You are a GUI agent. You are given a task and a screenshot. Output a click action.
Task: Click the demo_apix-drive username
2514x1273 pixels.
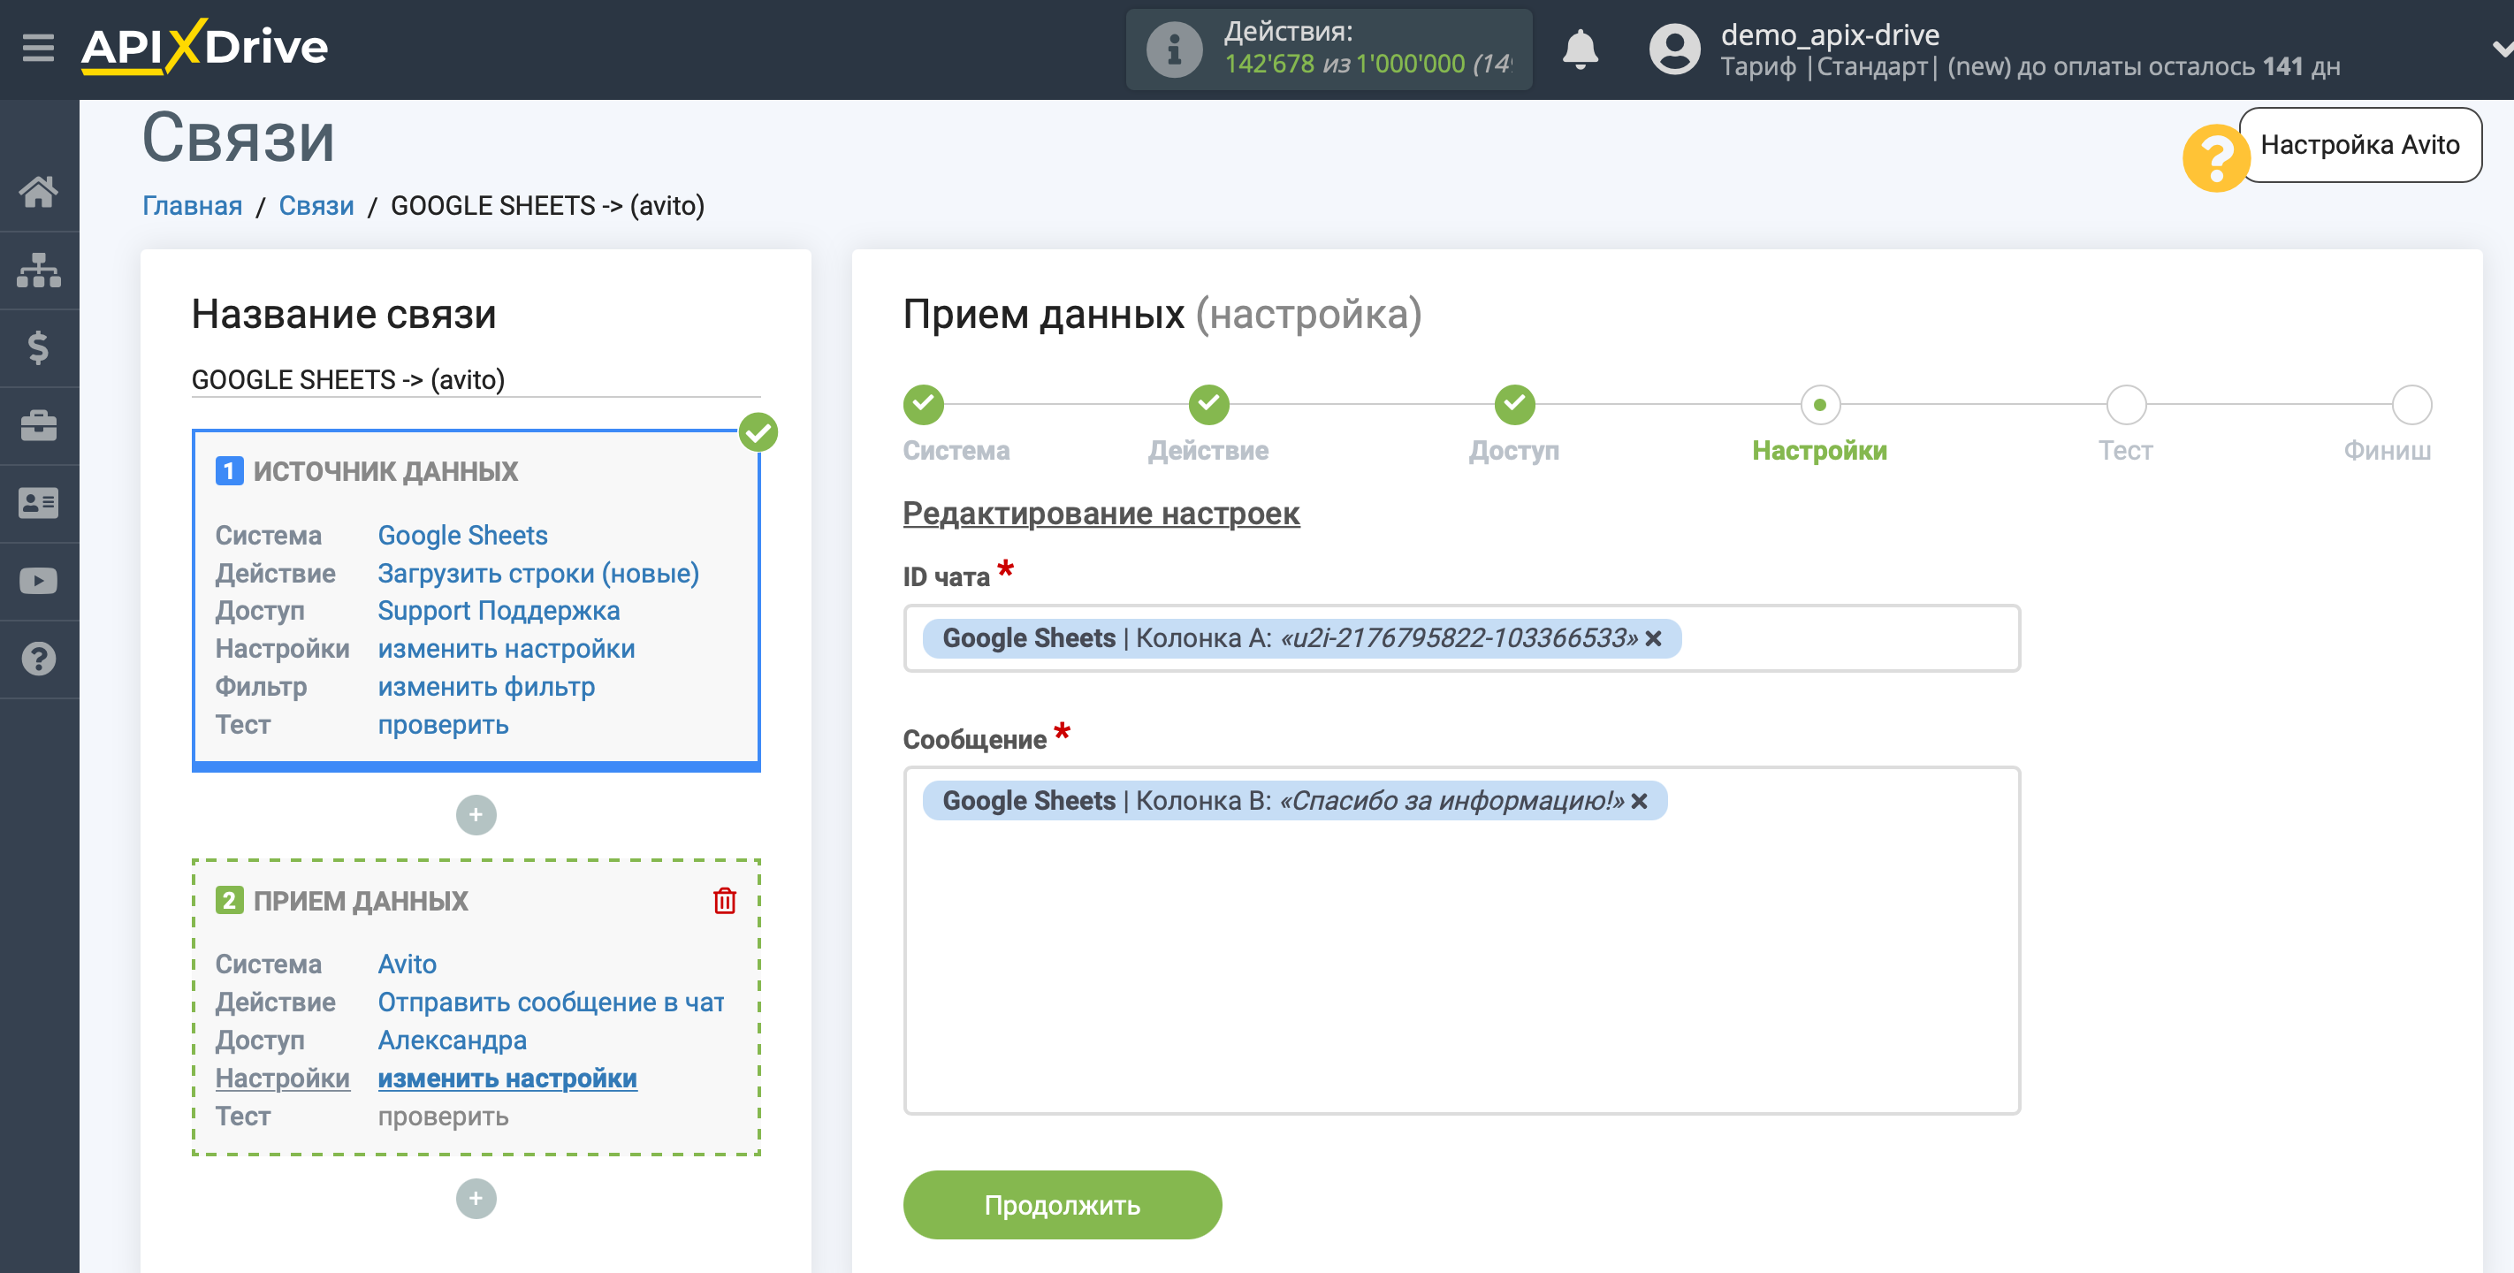tap(1830, 34)
